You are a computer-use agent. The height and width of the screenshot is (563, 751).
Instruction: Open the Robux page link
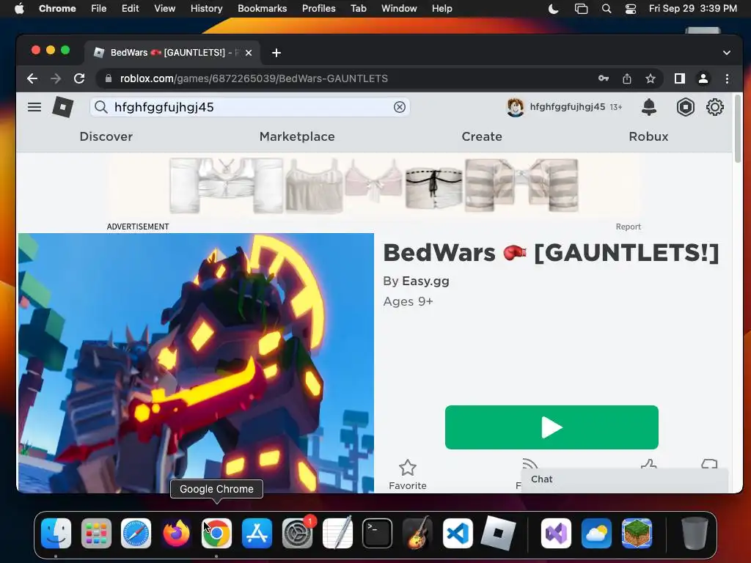648,136
